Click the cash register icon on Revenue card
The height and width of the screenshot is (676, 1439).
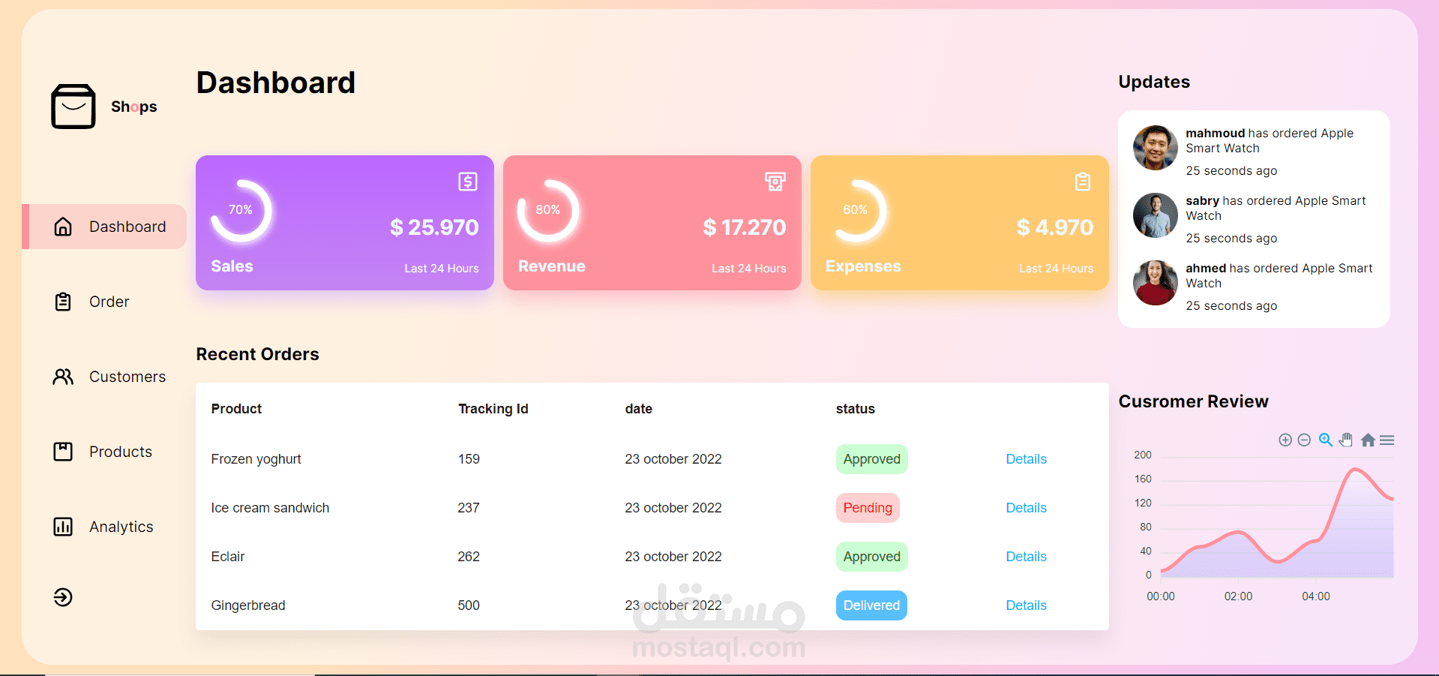[775, 182]
